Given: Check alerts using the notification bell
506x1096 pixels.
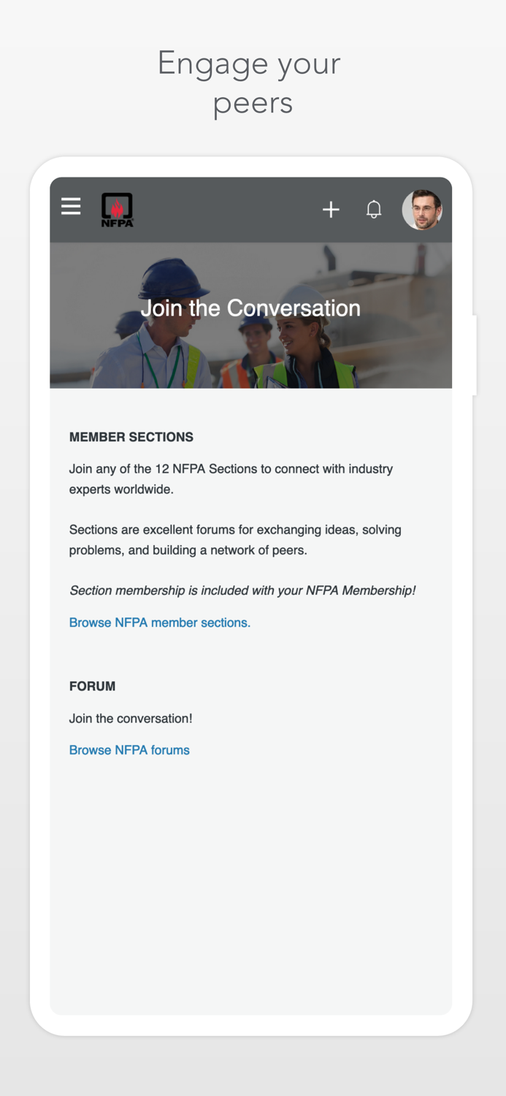Looking at the screenshot, I should [373, 209].
